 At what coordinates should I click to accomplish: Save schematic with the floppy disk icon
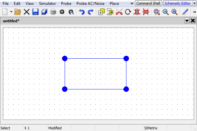pos(35,12)
